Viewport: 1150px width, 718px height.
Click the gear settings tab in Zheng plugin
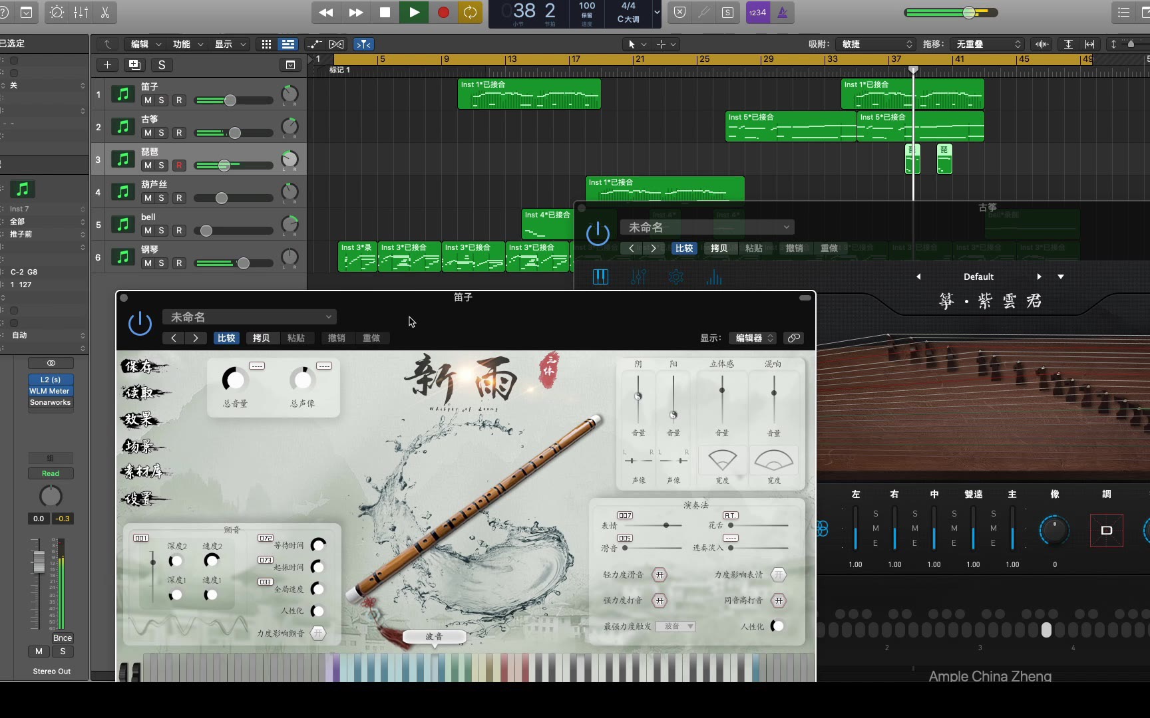676,277
